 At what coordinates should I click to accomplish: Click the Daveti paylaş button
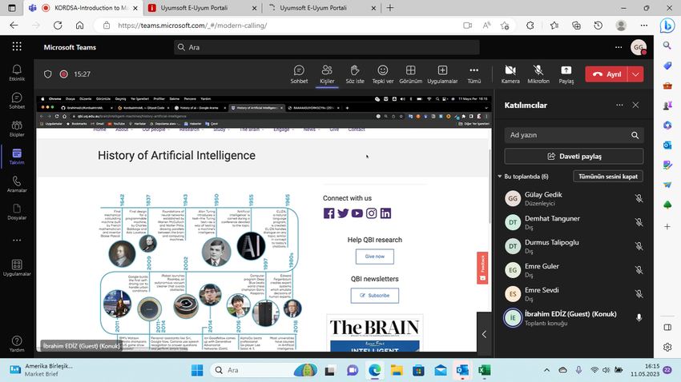(x=574, y=156)
